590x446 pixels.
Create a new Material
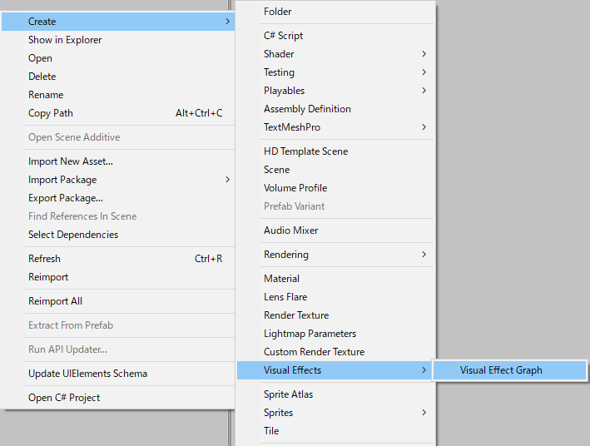(x=335, y=279)
